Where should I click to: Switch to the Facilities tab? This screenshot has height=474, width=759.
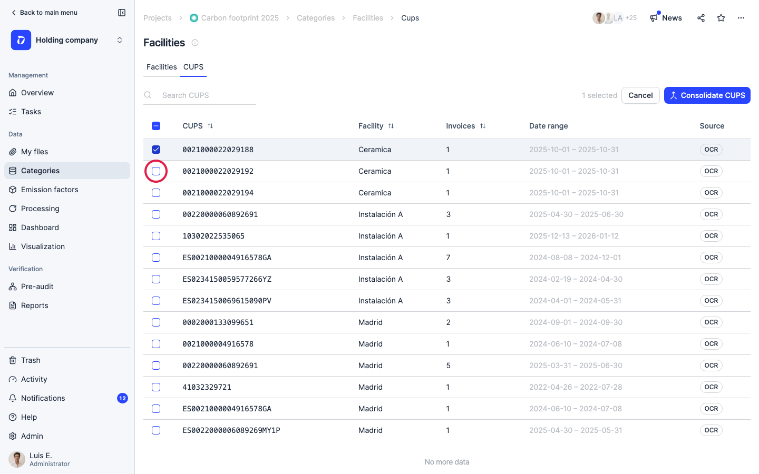[161, 67]
